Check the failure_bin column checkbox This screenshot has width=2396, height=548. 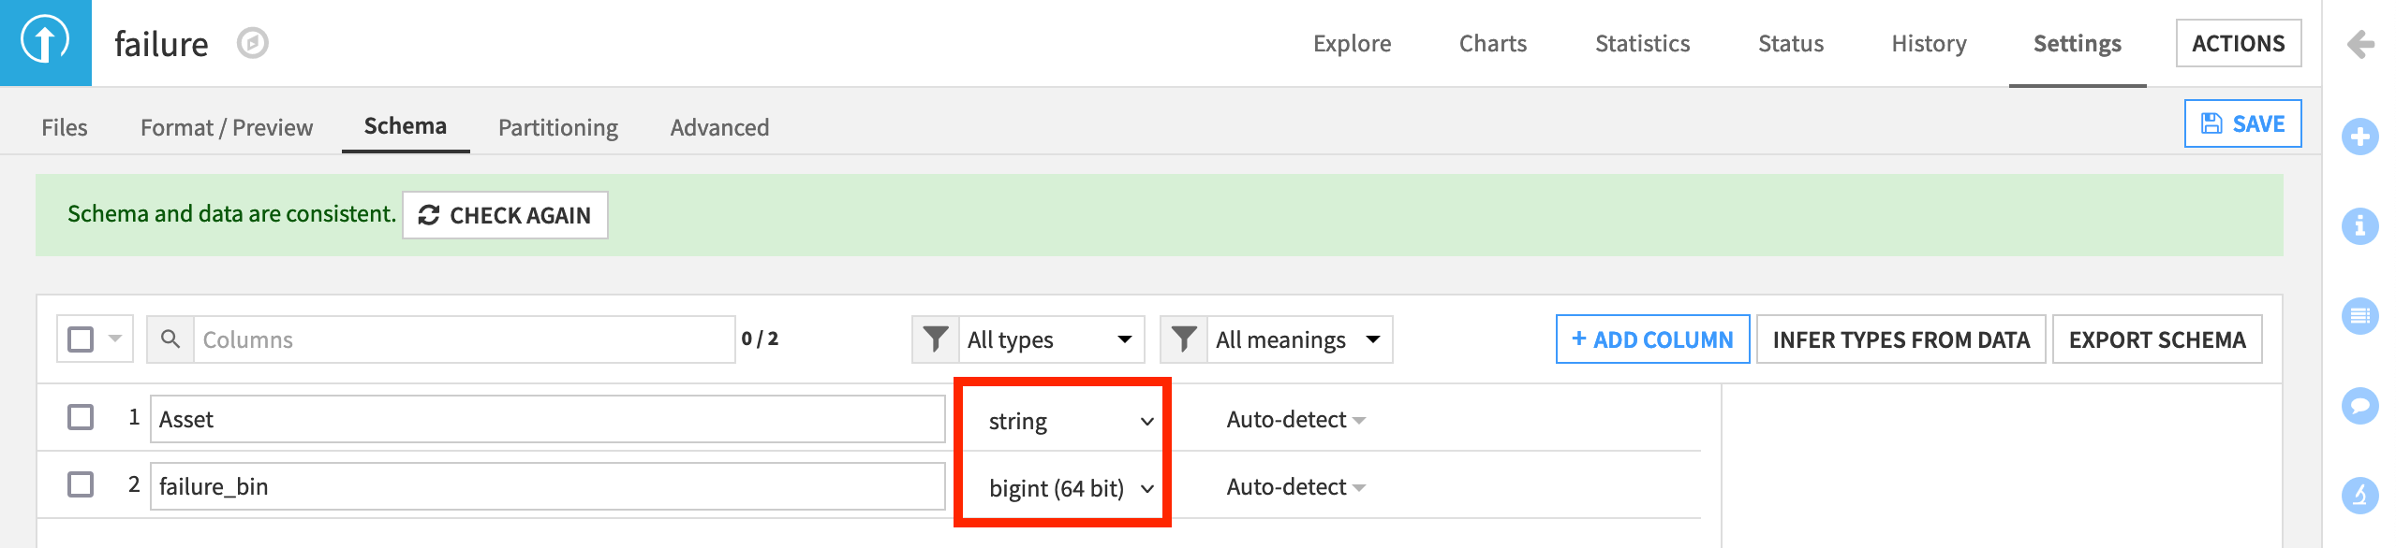point(81,484)
